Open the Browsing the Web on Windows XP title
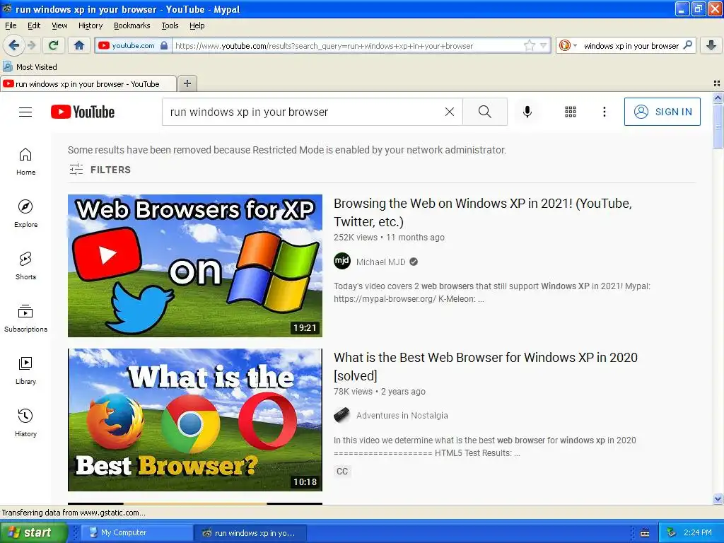Screen dimensions: 724x543 (482, 212)
